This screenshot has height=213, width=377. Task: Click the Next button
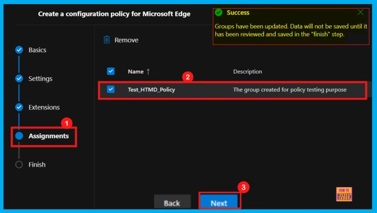pos(219,202)
